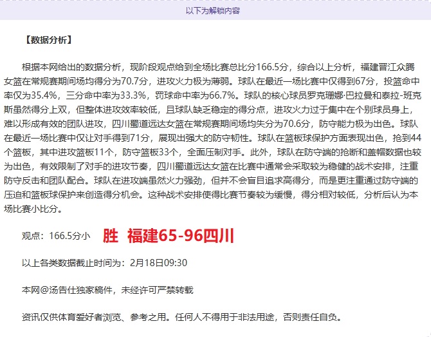Click the line starting '在最近一场比赛中仅让对手得到71分'

(212, 138)
